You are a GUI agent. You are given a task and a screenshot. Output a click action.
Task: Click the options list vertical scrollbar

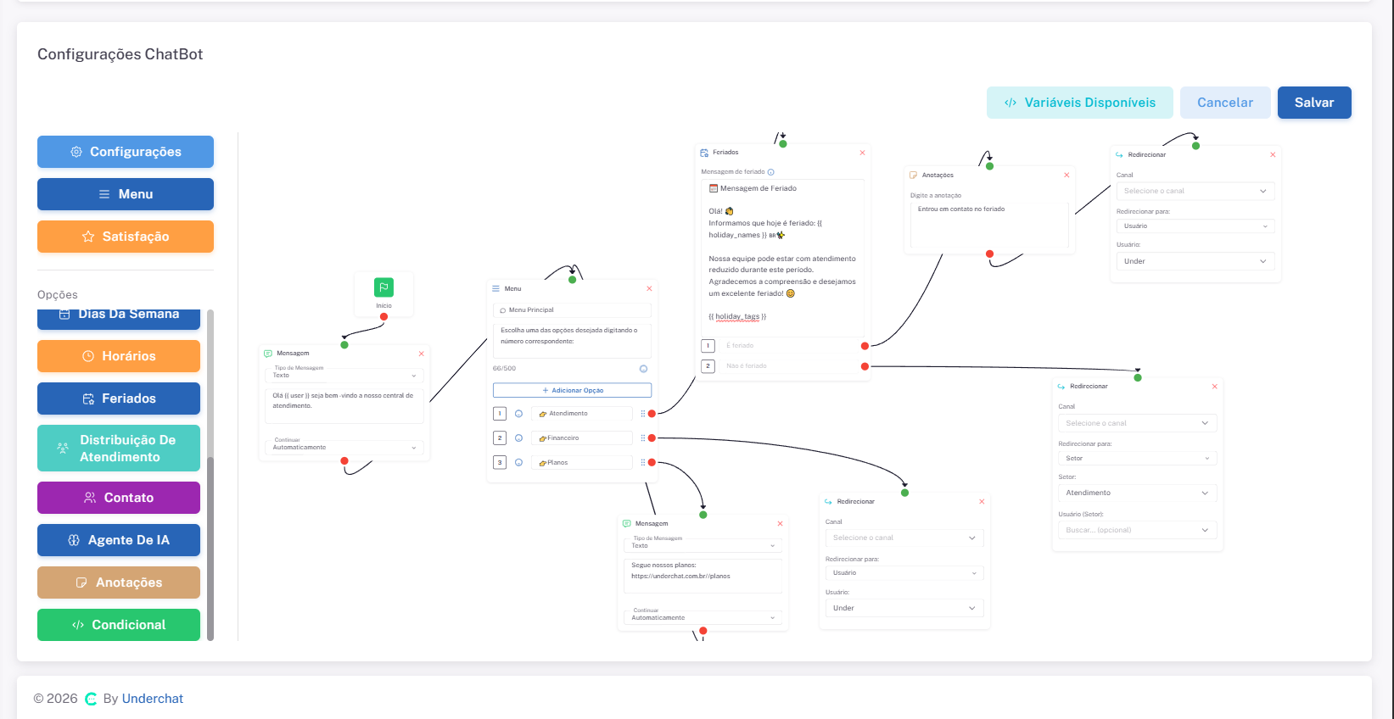[x=210, y=475]
